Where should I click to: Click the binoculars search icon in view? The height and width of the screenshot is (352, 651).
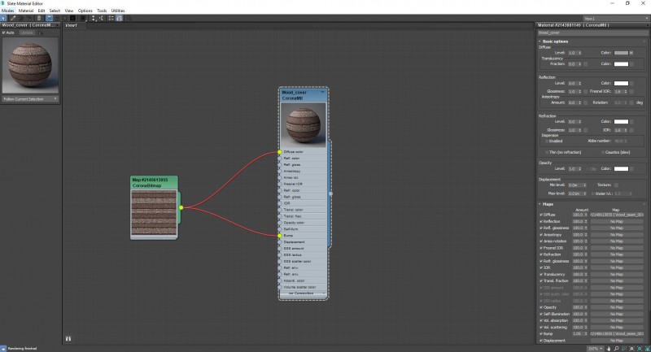tap(68, 338)
